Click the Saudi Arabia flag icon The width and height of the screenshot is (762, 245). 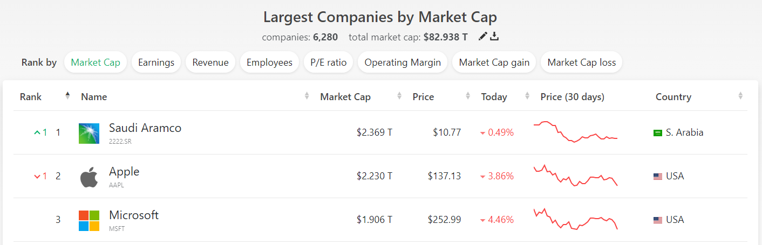[657, 133]
